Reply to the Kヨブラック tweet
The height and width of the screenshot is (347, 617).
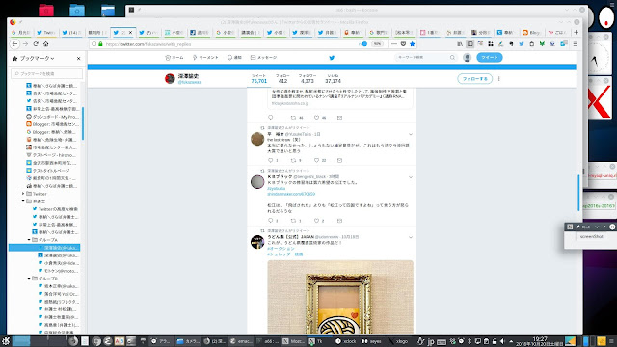click(x=270, y=221)
